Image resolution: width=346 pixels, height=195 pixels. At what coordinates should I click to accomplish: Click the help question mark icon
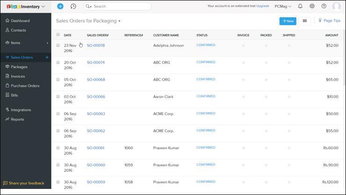pos(324,7)
